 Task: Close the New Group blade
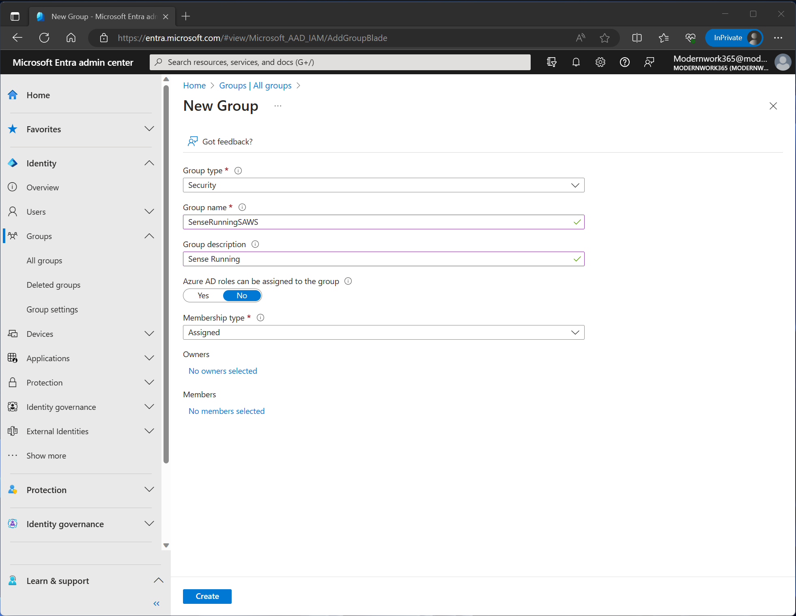pos(773,106)
